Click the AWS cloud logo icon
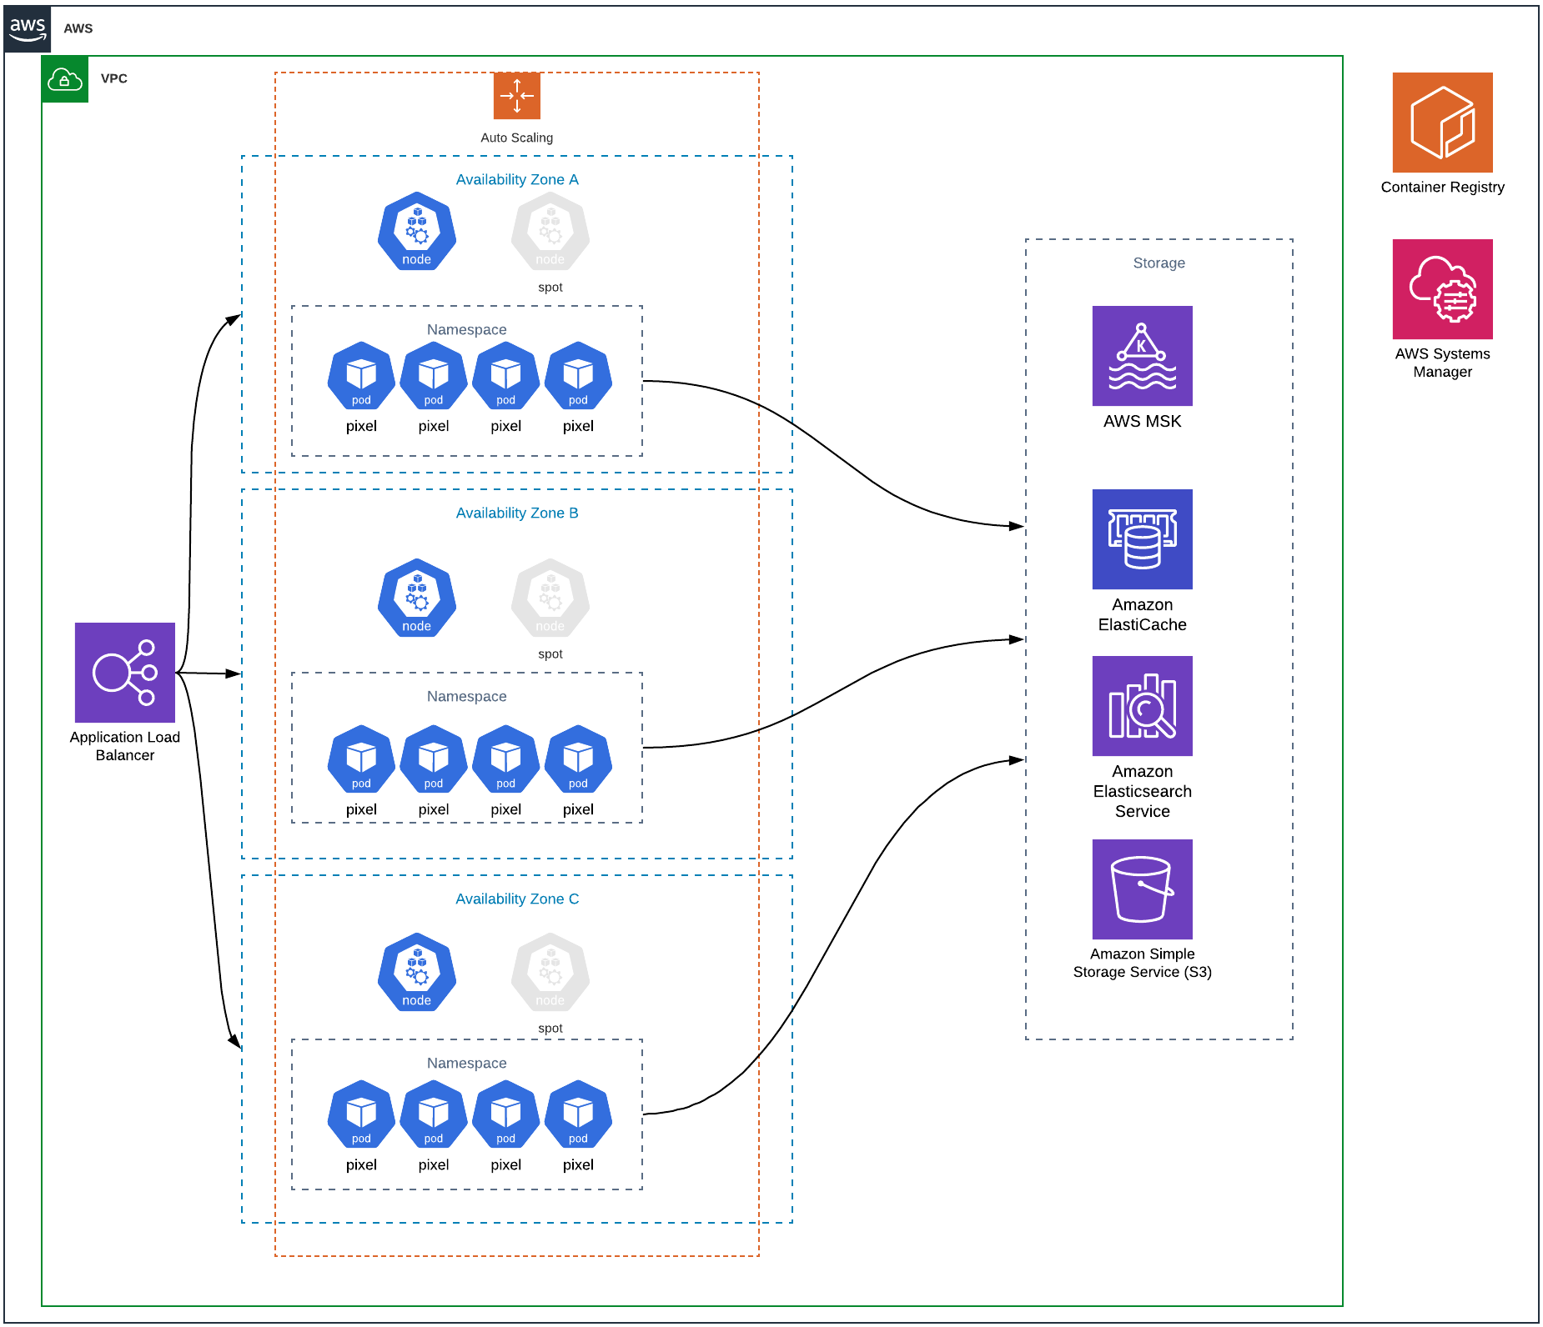 [x=28, y=29]
